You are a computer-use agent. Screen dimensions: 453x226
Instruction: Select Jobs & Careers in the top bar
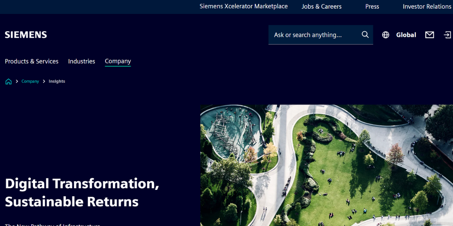(321, 6)
